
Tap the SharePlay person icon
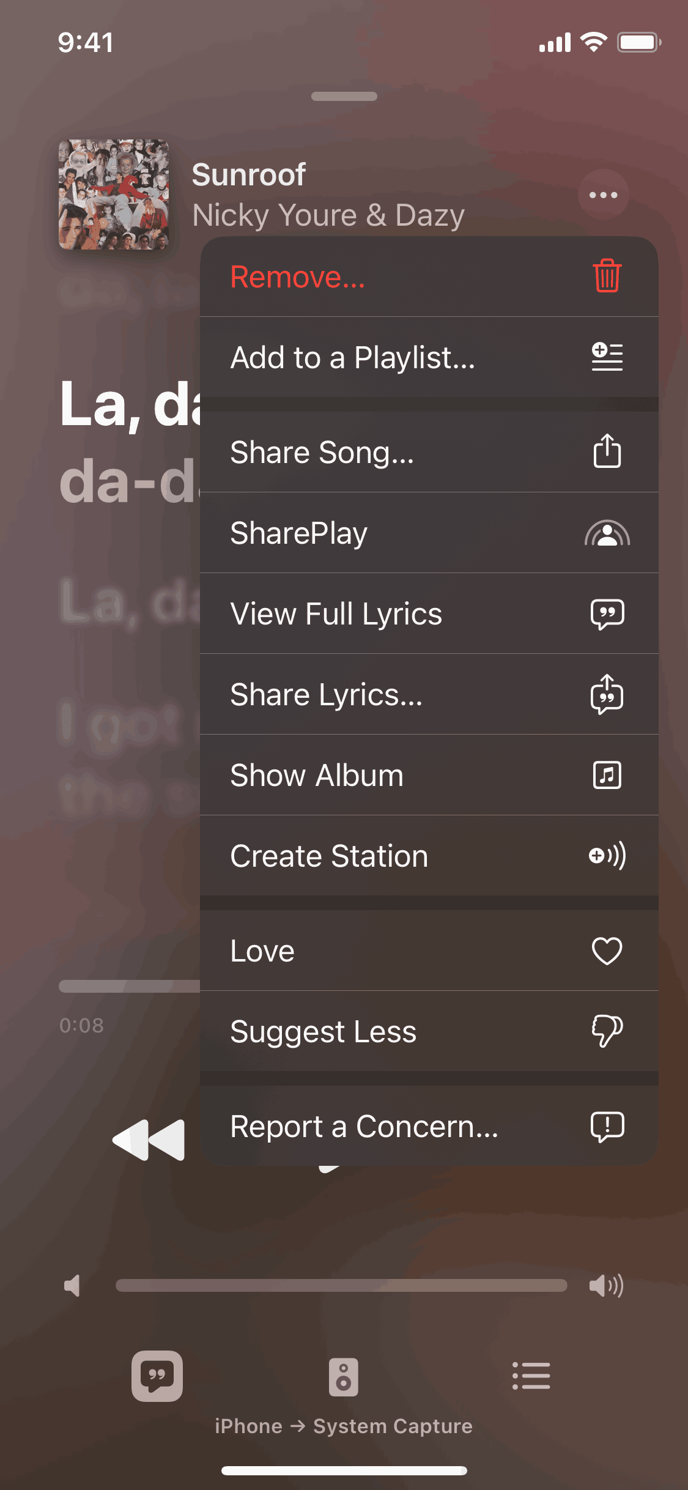(607, 533)
